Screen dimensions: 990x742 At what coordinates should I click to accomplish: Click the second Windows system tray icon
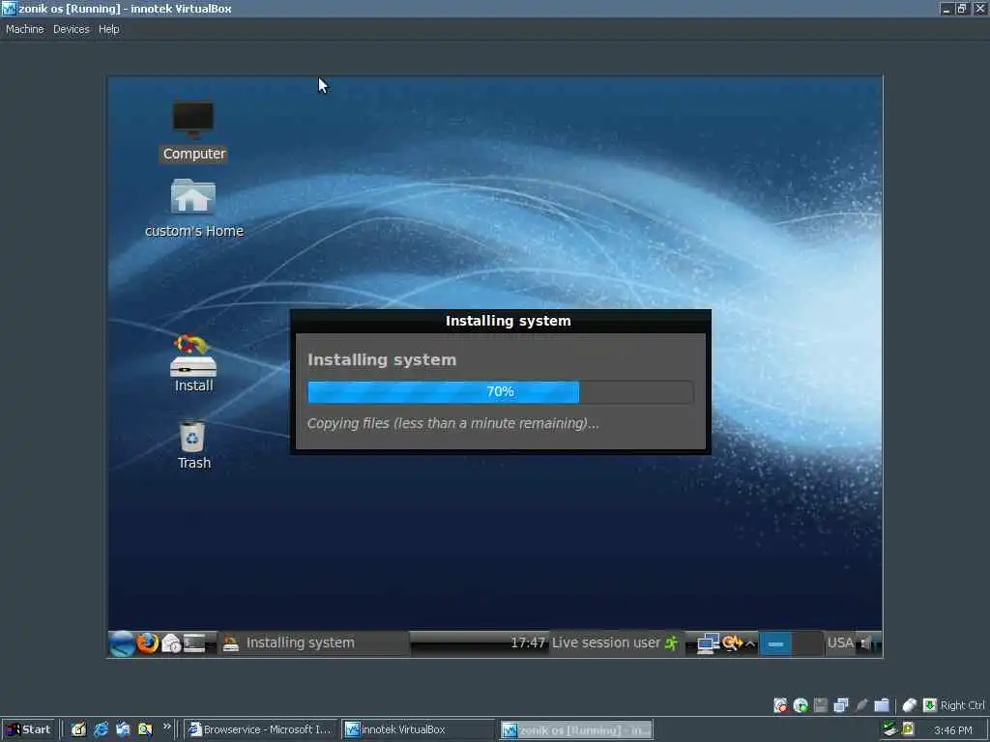[908, 729]
